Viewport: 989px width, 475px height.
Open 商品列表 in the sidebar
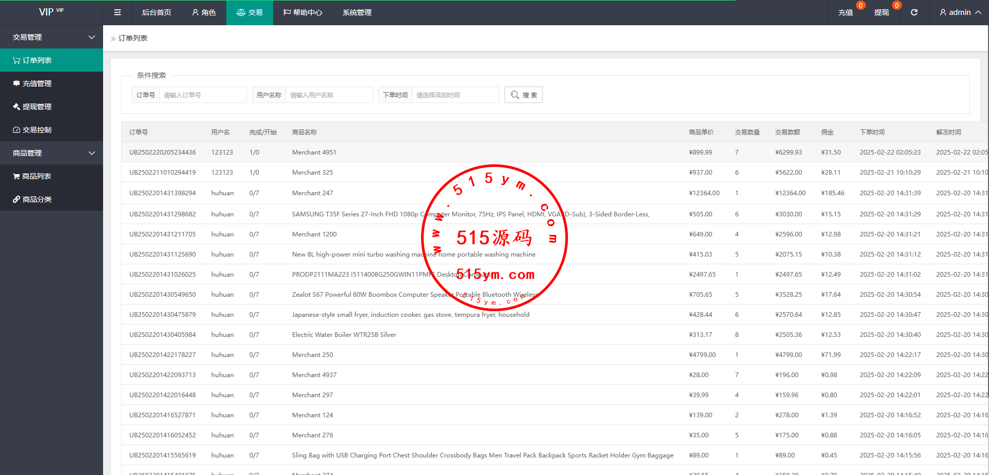52,176
